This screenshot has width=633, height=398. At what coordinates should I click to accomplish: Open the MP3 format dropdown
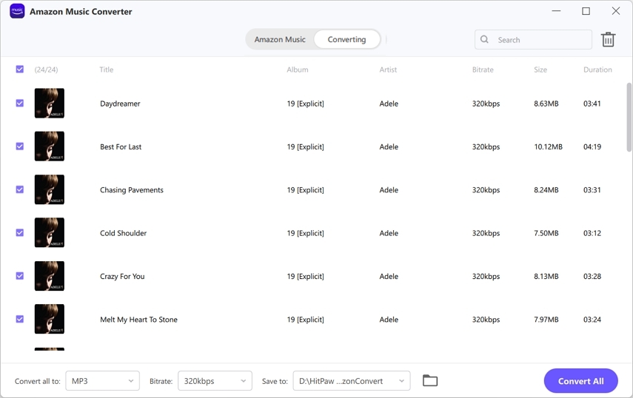tap(103, 381)
